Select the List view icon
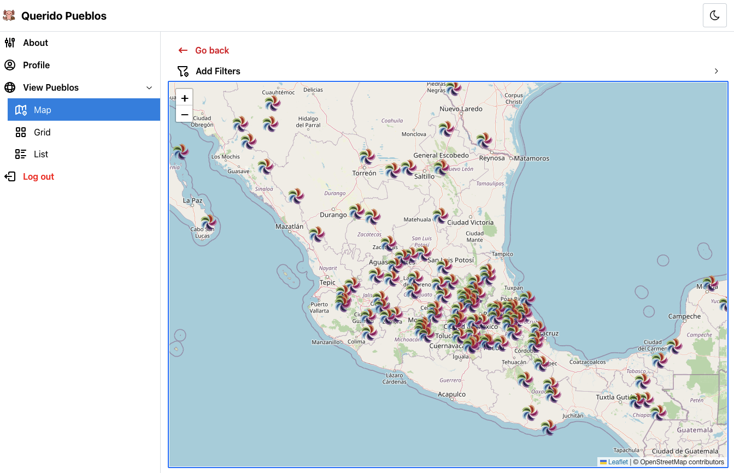This screenshot has width=734, height=473. (21, 154)
